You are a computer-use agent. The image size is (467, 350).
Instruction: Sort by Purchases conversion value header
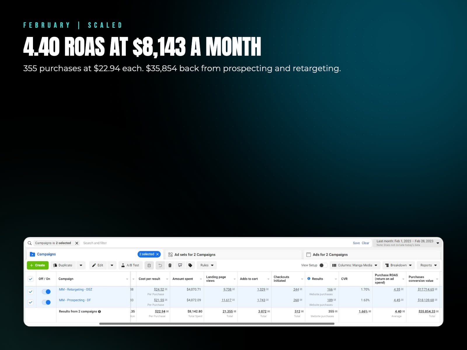click(x=421, y=279)
